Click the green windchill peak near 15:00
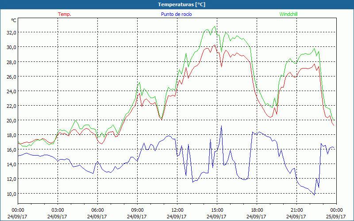 coord(215,27)
